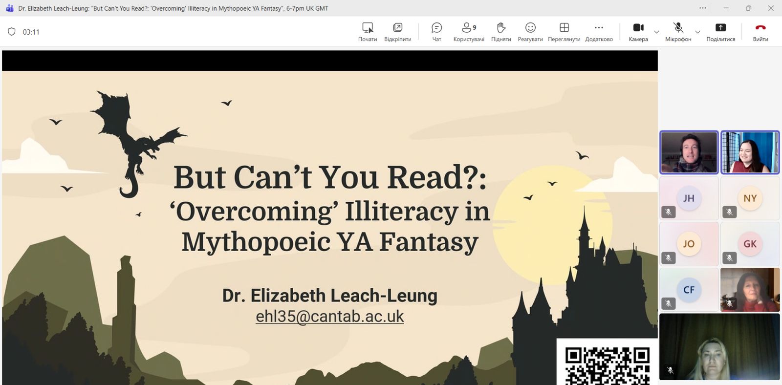Select the CF participant tile

pos(689,290)
